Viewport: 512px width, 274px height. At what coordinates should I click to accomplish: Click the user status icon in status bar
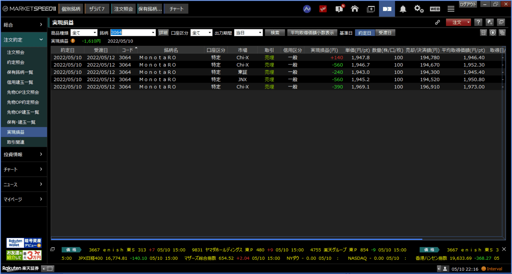click(x=445, y=269)
